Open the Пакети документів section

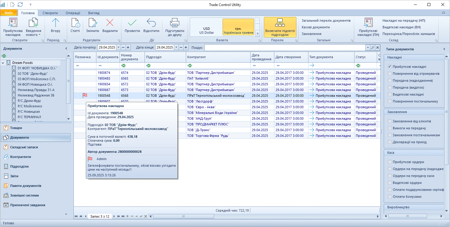[x=36, y=186]
